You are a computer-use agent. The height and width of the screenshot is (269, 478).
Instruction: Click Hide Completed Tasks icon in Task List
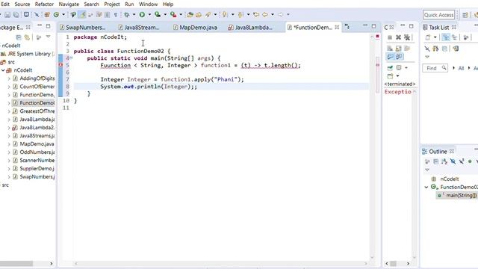tap(427, 49)
